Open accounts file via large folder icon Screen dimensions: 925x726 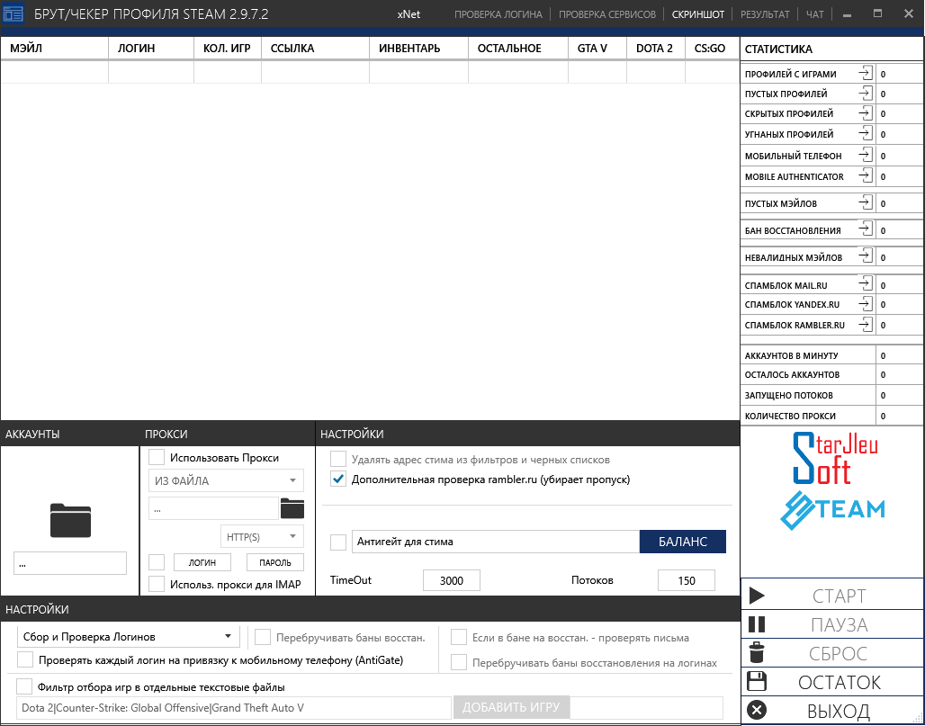(70, 520)
